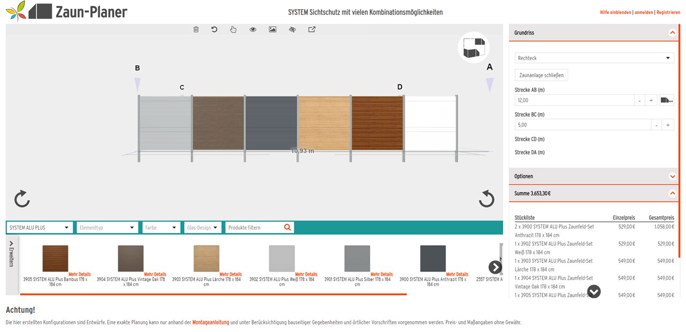Decrease Strecke AB with minus button
This screenshot has height=332, width=686.
pyautogui.click(x=639, y=100)
